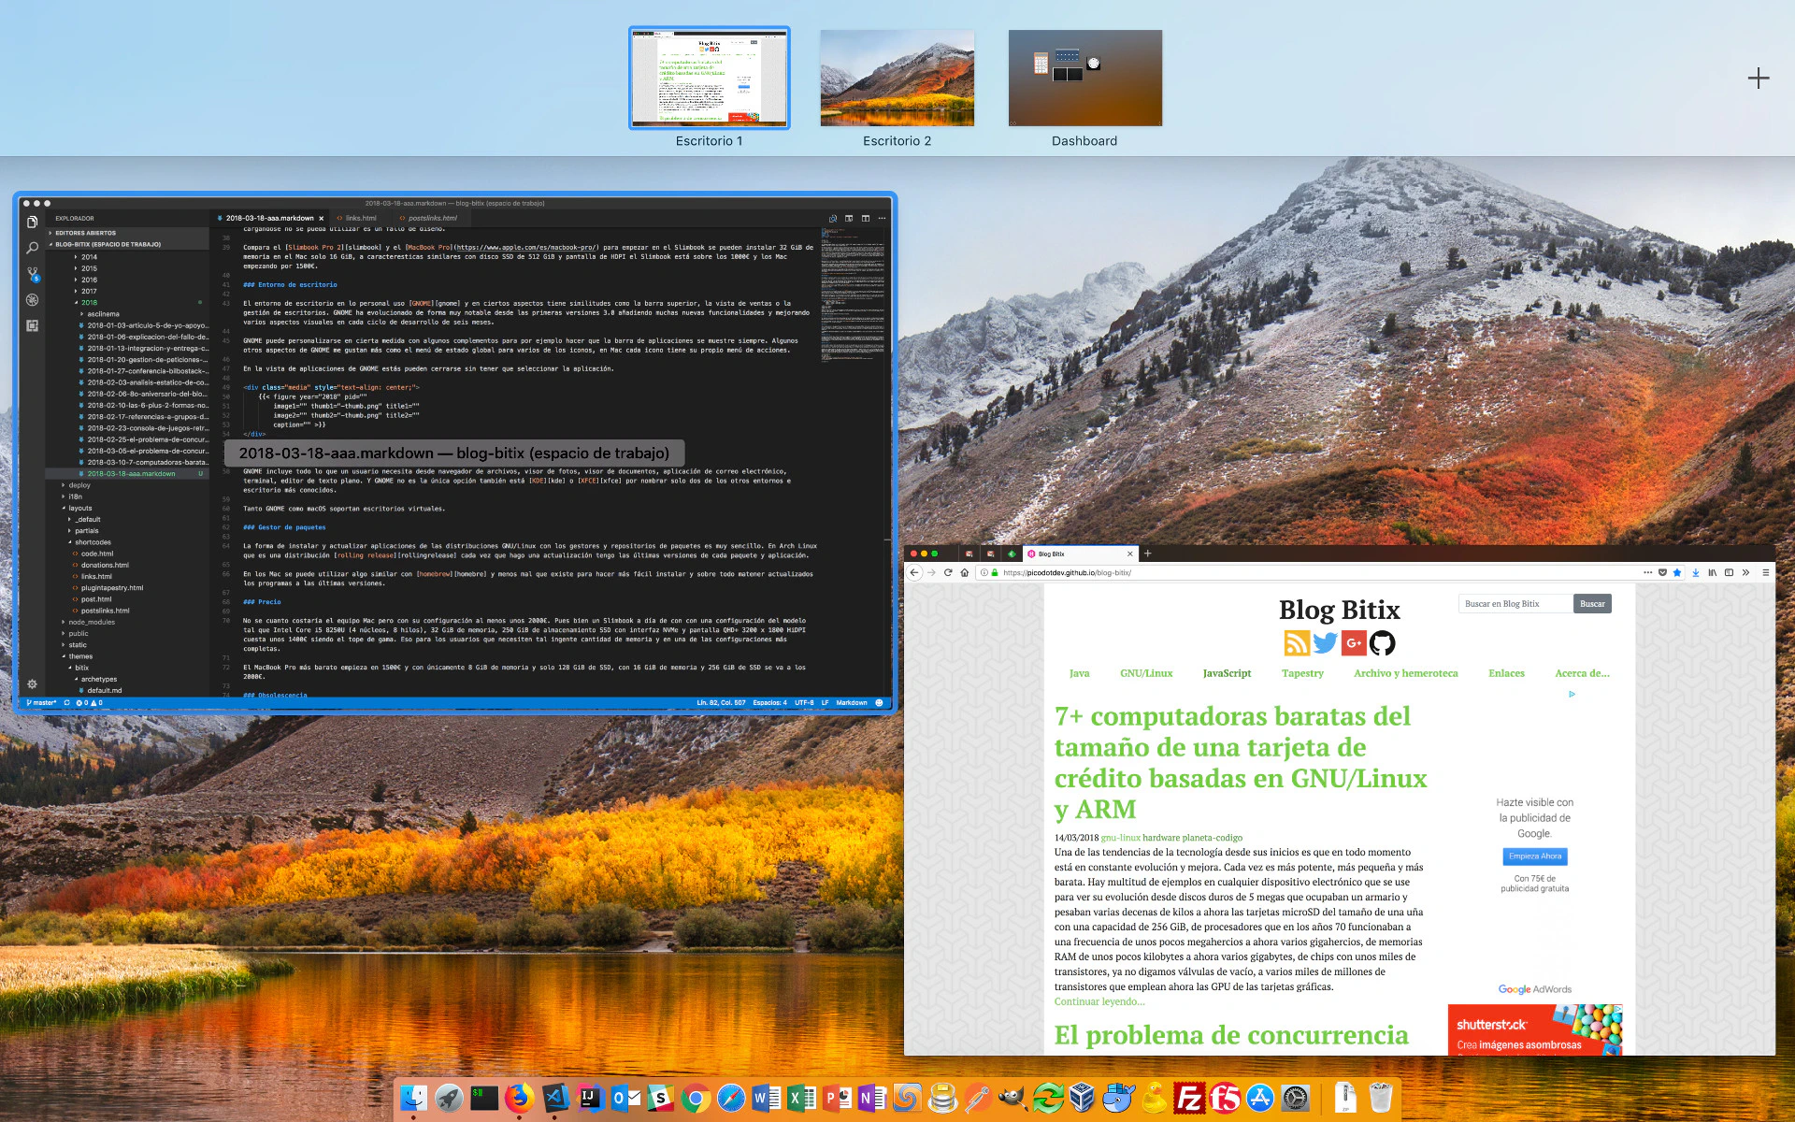Screen dimensions: 1795x1122
Task: Open the Debug view in VS Code sidebar
Action: point(32,300)
